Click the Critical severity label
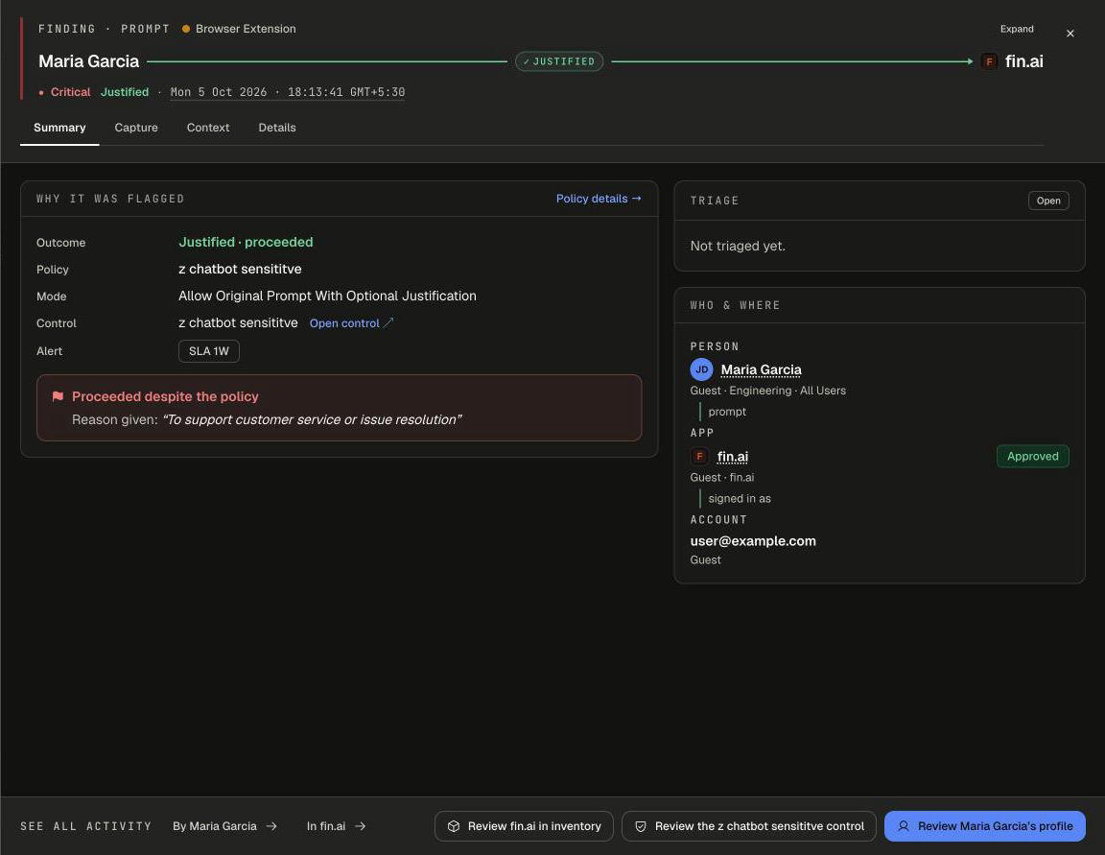This screenshot has height=855, width=1105. pyautogui.click(x=70, y=92)
